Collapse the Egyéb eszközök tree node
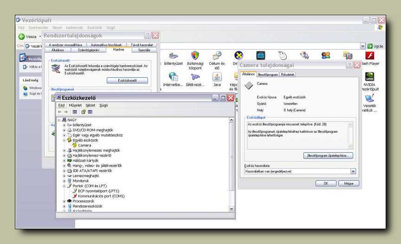Screen dimensions: 401x244 [64, 140]
